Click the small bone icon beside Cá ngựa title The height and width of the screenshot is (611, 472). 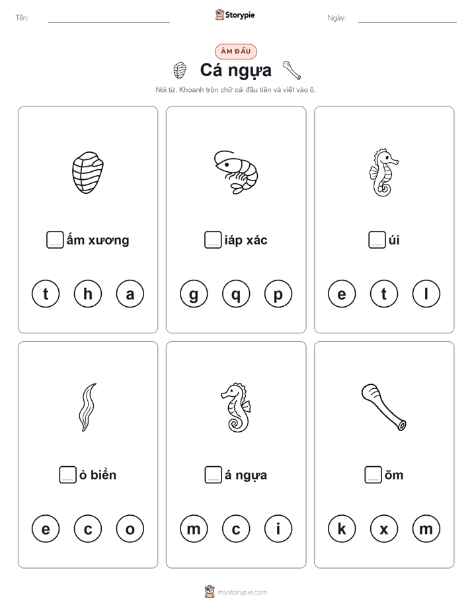click(292, 70)
